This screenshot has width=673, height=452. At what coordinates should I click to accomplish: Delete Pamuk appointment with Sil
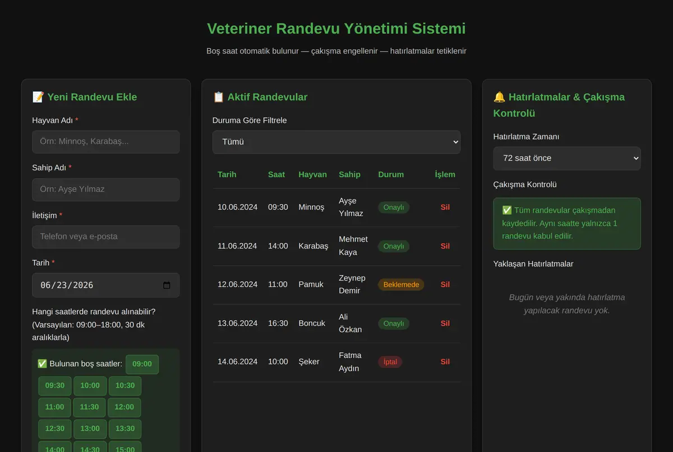click(445, 284)
